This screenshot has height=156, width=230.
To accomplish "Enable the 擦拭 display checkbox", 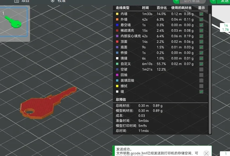I will click(x=201, y=86).
